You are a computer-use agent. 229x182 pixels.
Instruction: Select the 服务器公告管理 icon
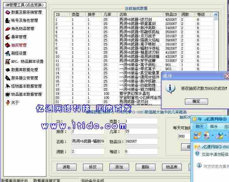pos(8,78)
